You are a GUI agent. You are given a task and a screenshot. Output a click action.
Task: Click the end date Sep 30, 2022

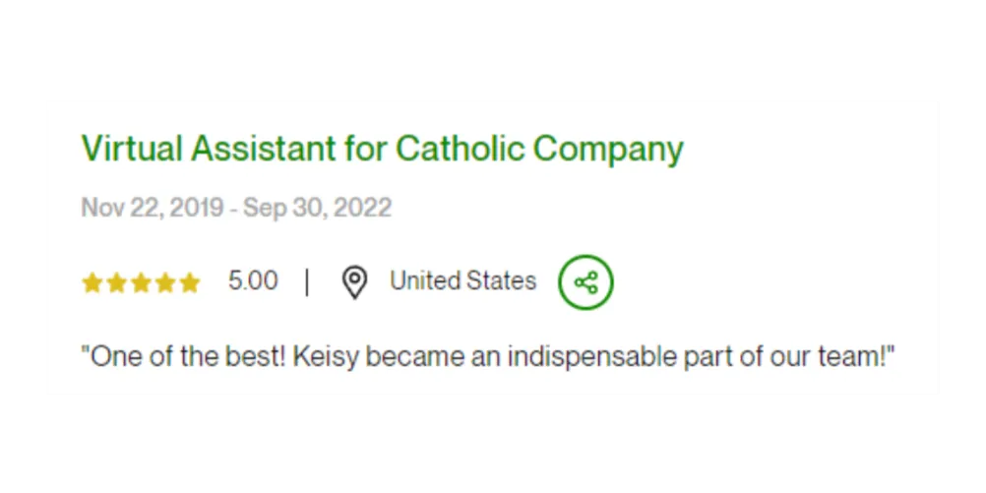318,208
